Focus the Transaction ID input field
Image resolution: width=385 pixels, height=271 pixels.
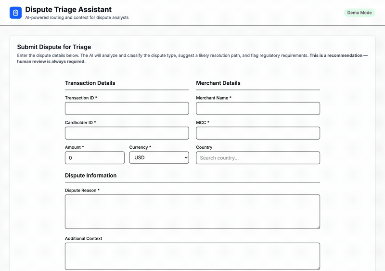click(x=127, y=108)
